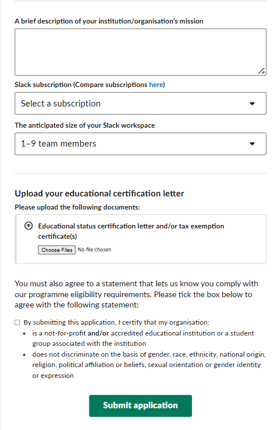Click the 'No file chosen' file status text
This screenshot has height=430, width=279.
(95, 250)
